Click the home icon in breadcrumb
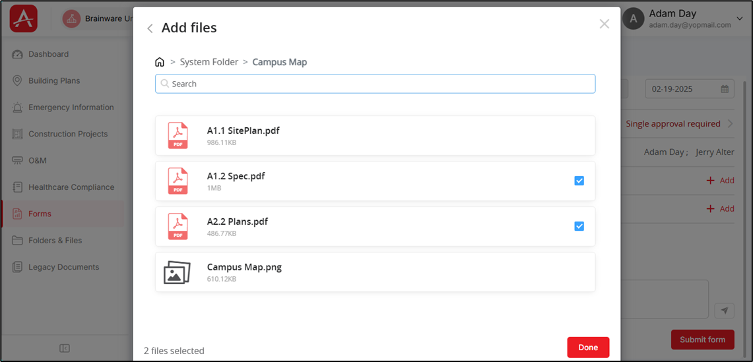 [159, 62]
